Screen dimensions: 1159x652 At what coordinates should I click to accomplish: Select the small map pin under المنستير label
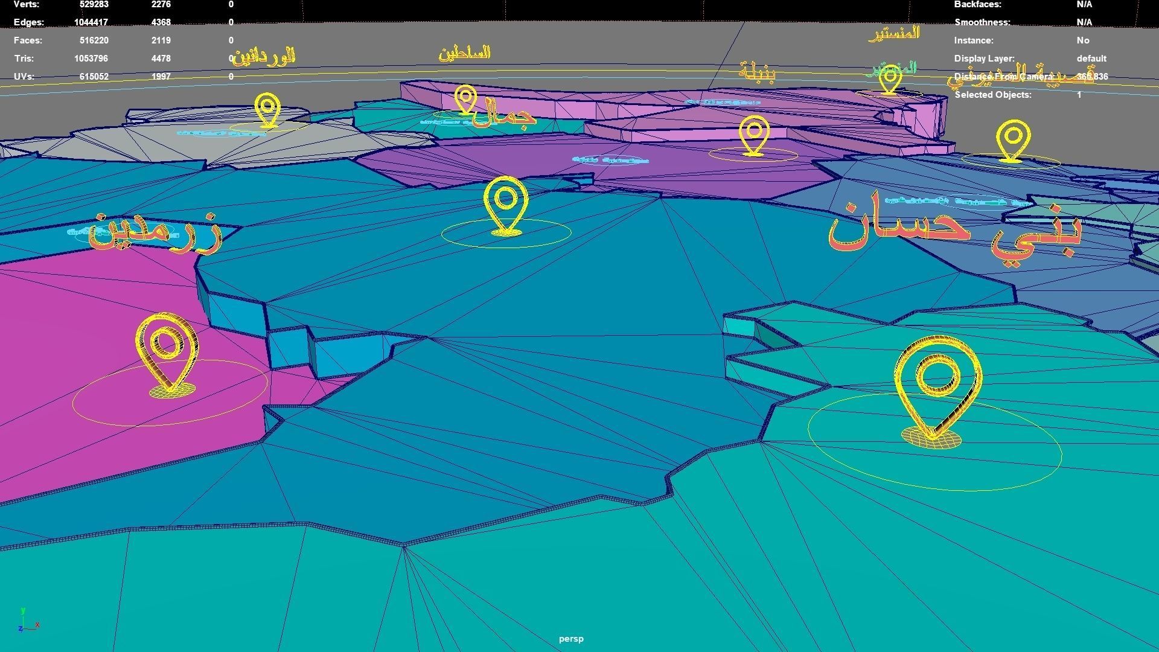890,81
